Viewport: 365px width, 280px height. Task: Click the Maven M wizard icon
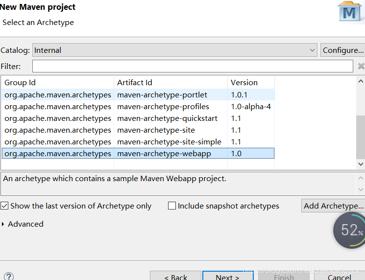pyautogui.click(x=350, y=12)
